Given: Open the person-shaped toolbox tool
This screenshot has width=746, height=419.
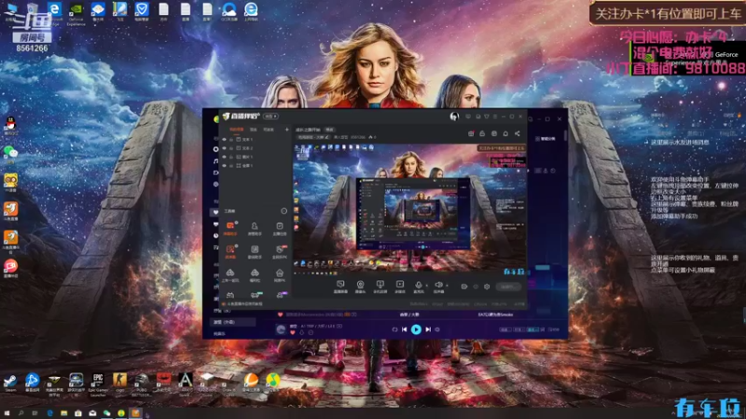Looking at the screenshot, I should point(255,227).
